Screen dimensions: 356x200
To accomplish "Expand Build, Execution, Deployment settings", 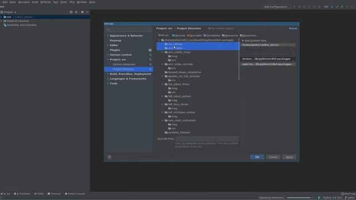I will point(108,74).
